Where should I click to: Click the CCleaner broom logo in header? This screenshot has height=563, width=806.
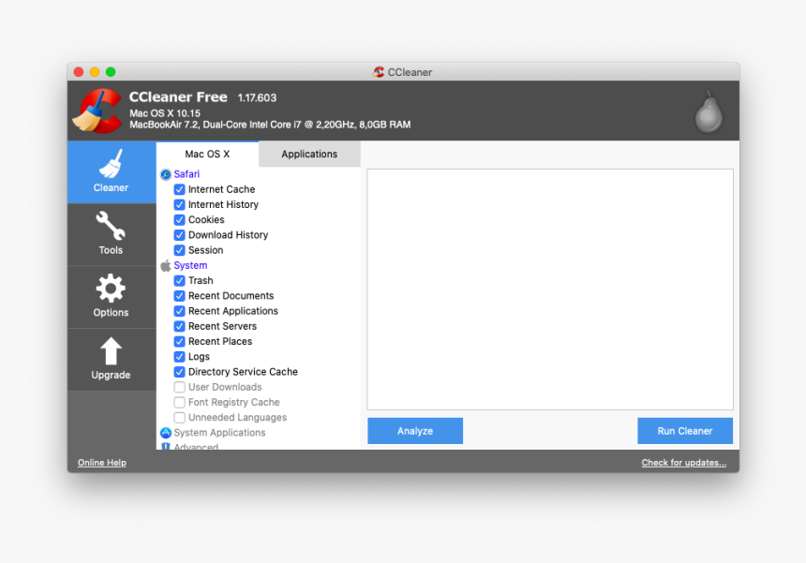[x=97, y=111]
